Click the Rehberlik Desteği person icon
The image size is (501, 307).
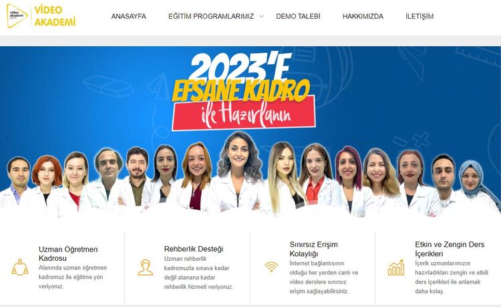(x=146, y=268)
